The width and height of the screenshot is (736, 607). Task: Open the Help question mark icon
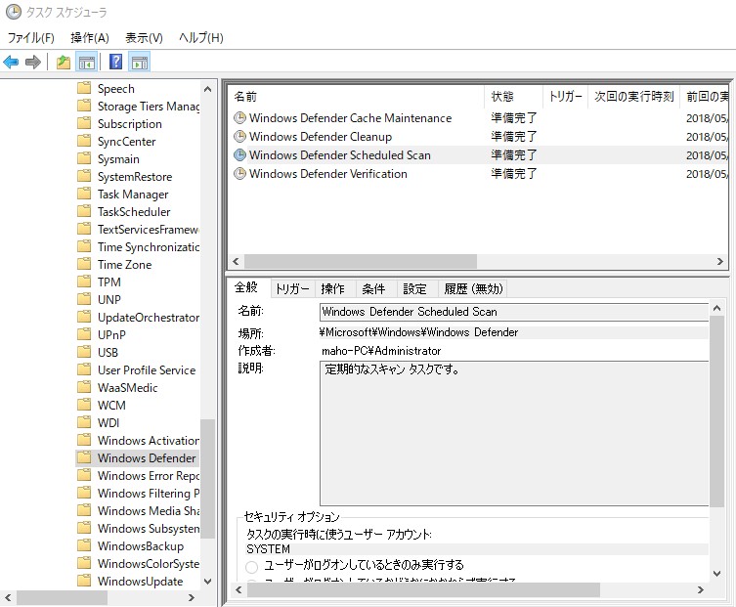[x=115, y=62]
